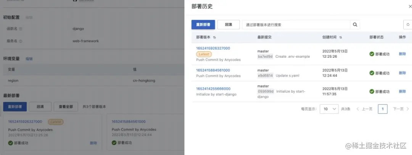Click 重新部署 button under 最新部署 section
This screenshot has width=412, height=155.
(15, 106)
